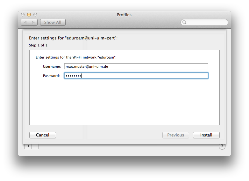Click the grayed-out Previous button
This screenshot has height=181, width=249.
(176, 135)
